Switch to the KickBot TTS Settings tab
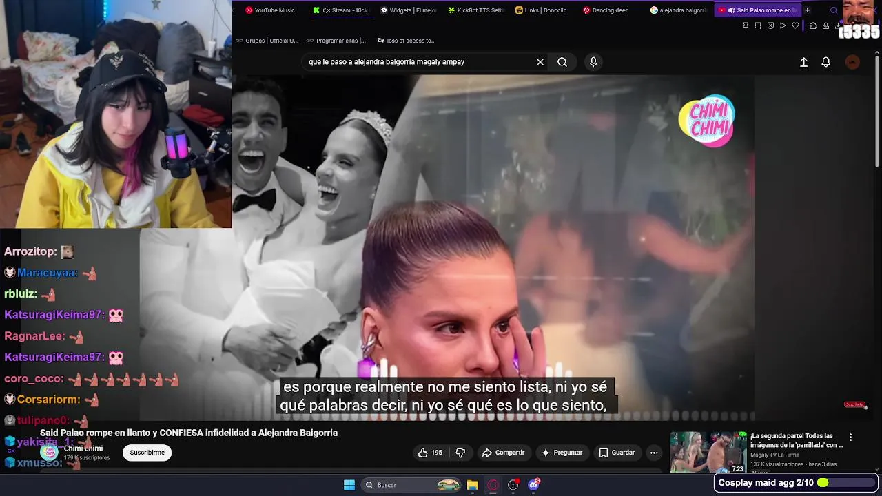 pyautogui.click(x=476, y=10)
